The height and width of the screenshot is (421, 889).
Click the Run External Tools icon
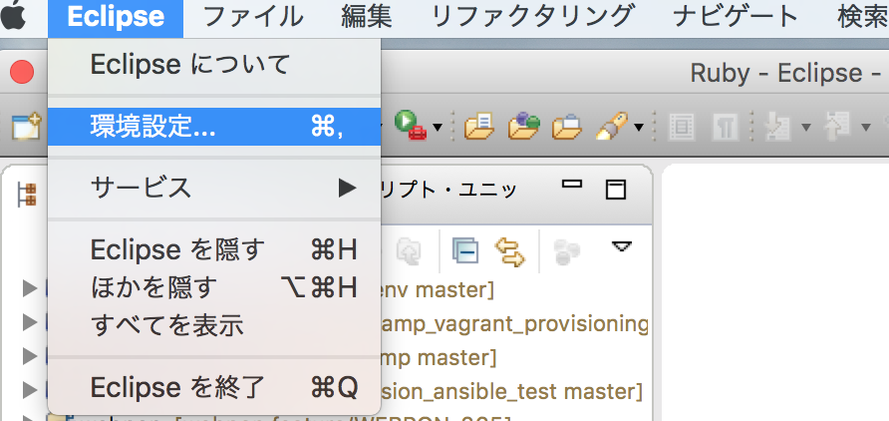click(410, 126)
